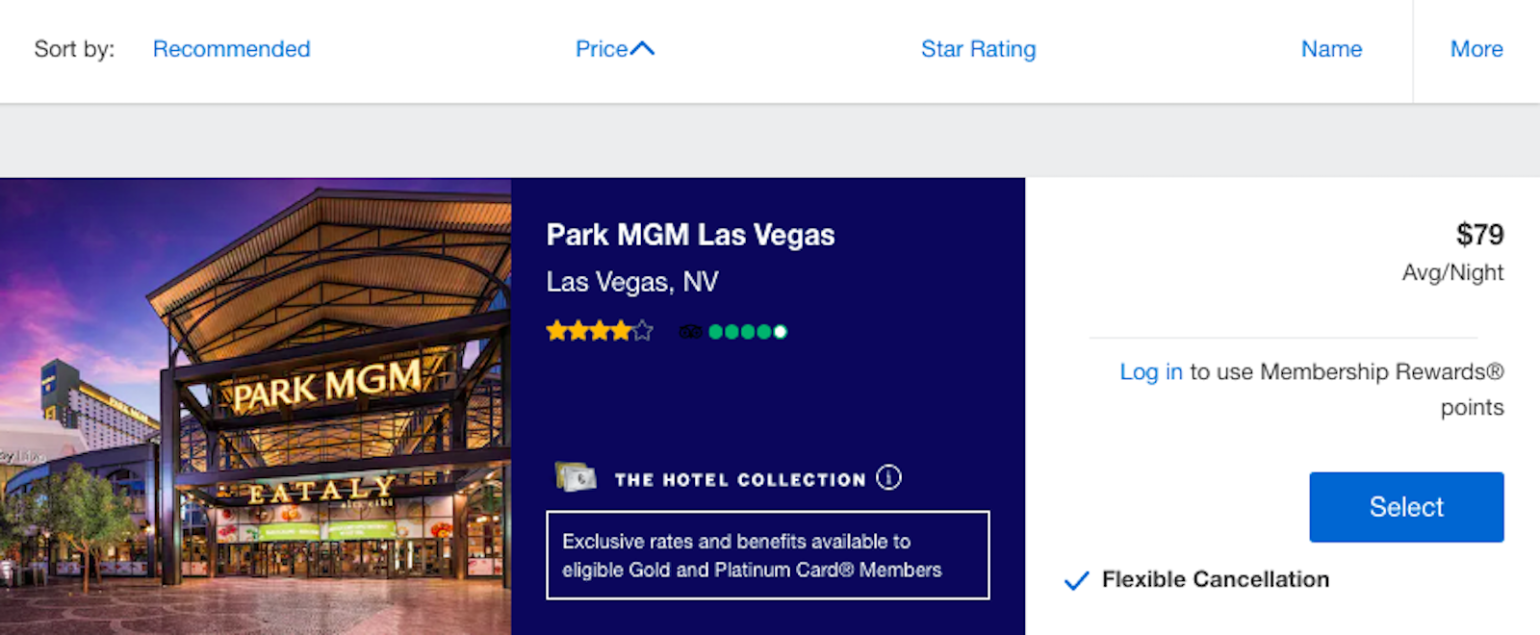The width and height of the screenshot is (1540, 635).
Task: Click the $79 Avg/Night price
Action: pyautogui.click(x=1479, y=234)
